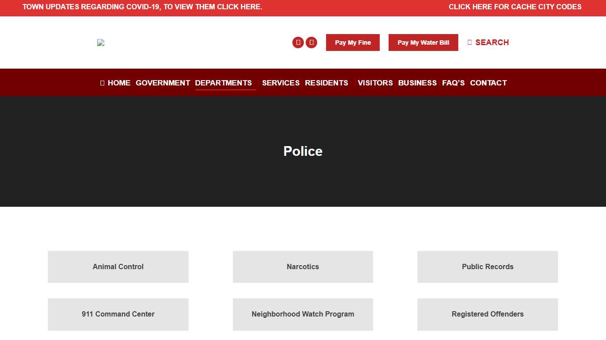
Task: Go to the HOME menu item
Action: (x=119, y=83)
